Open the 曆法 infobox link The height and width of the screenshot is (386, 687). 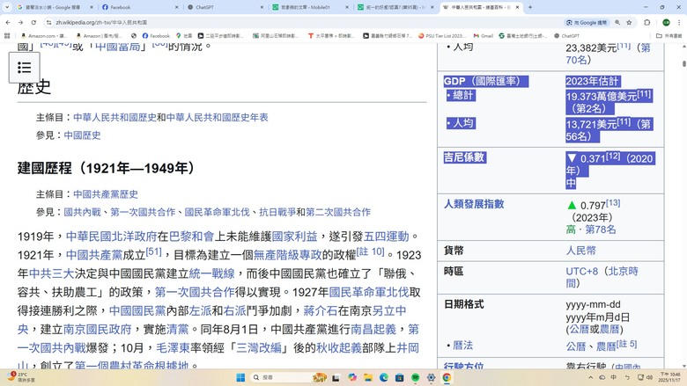click(463, 346)
